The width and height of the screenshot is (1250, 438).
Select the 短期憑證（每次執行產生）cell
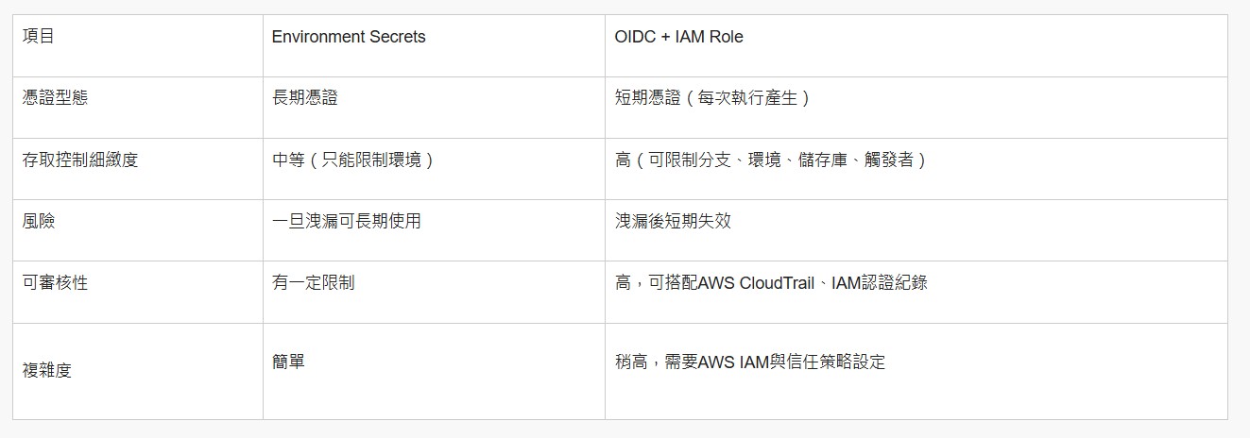tap(916, 107)
